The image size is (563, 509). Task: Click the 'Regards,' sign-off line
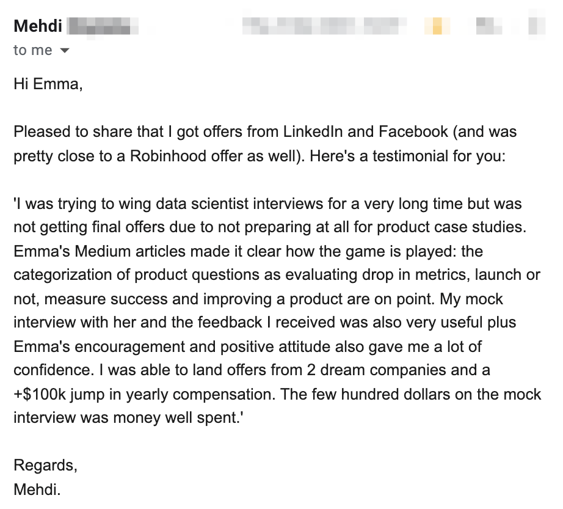coord(46,466)
